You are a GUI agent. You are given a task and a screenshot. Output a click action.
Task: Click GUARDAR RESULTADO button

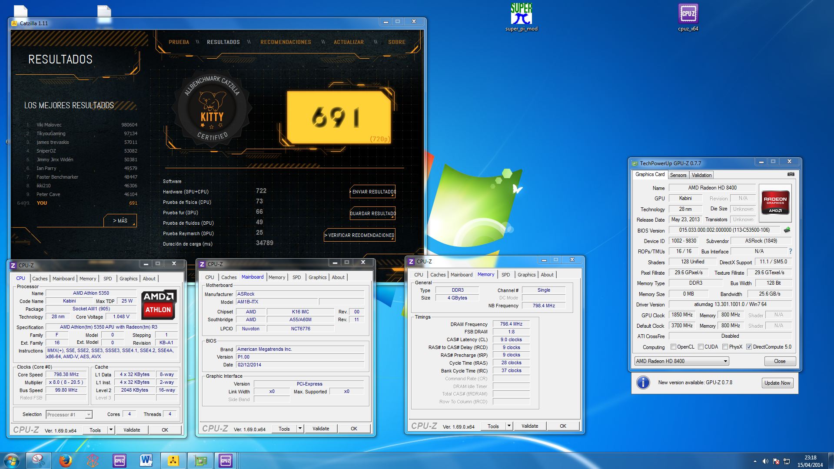(x=373, y=213)
